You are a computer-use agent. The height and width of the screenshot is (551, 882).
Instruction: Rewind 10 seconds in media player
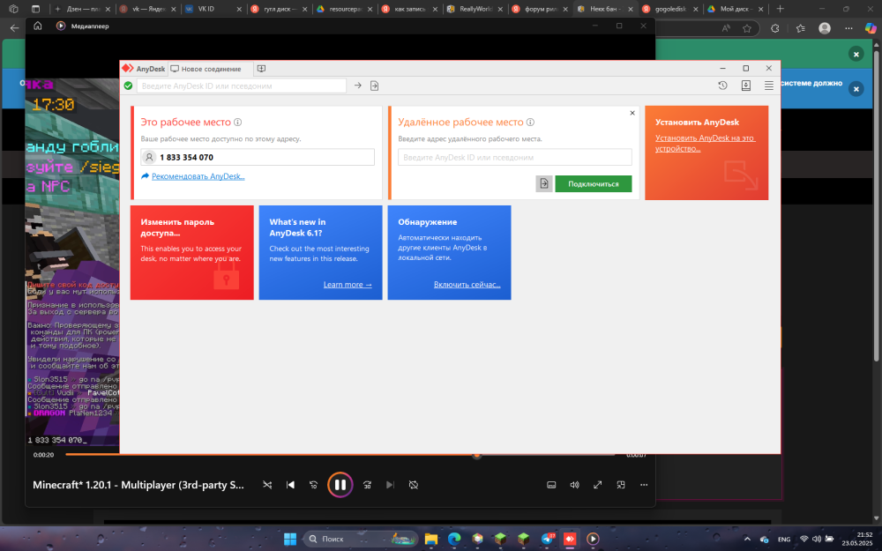313,485
